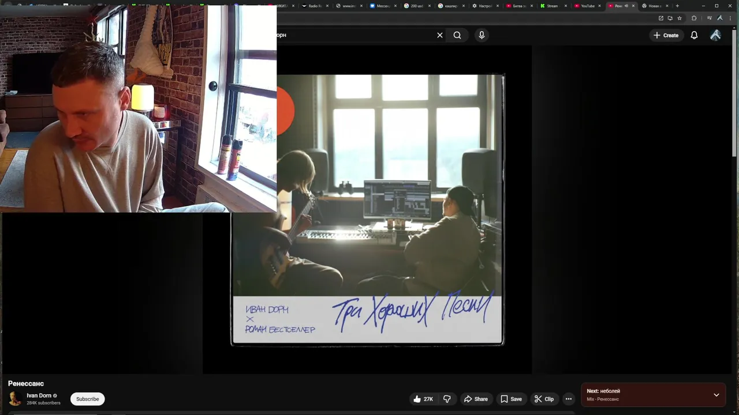Bookmark this page with the star icon
The image size is (739, 415).
(680, 18)
